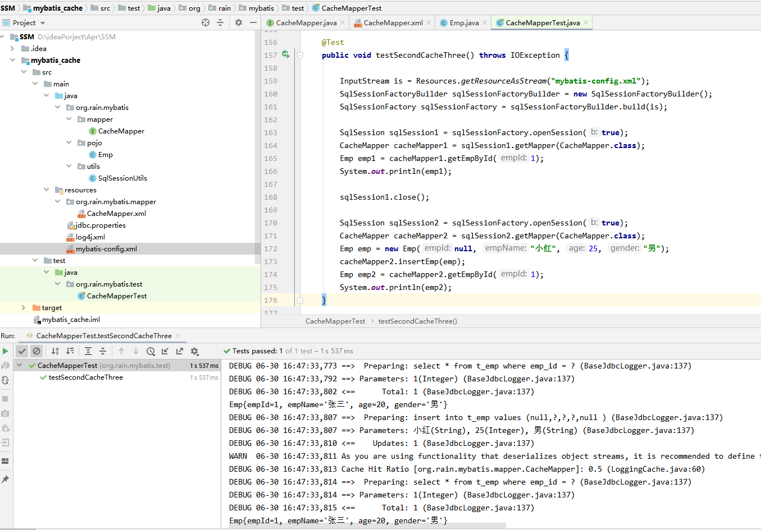Click Dump Threads camera icon
Image resolution: width=761 pixels, height=530 pixels.
[5, 413]
